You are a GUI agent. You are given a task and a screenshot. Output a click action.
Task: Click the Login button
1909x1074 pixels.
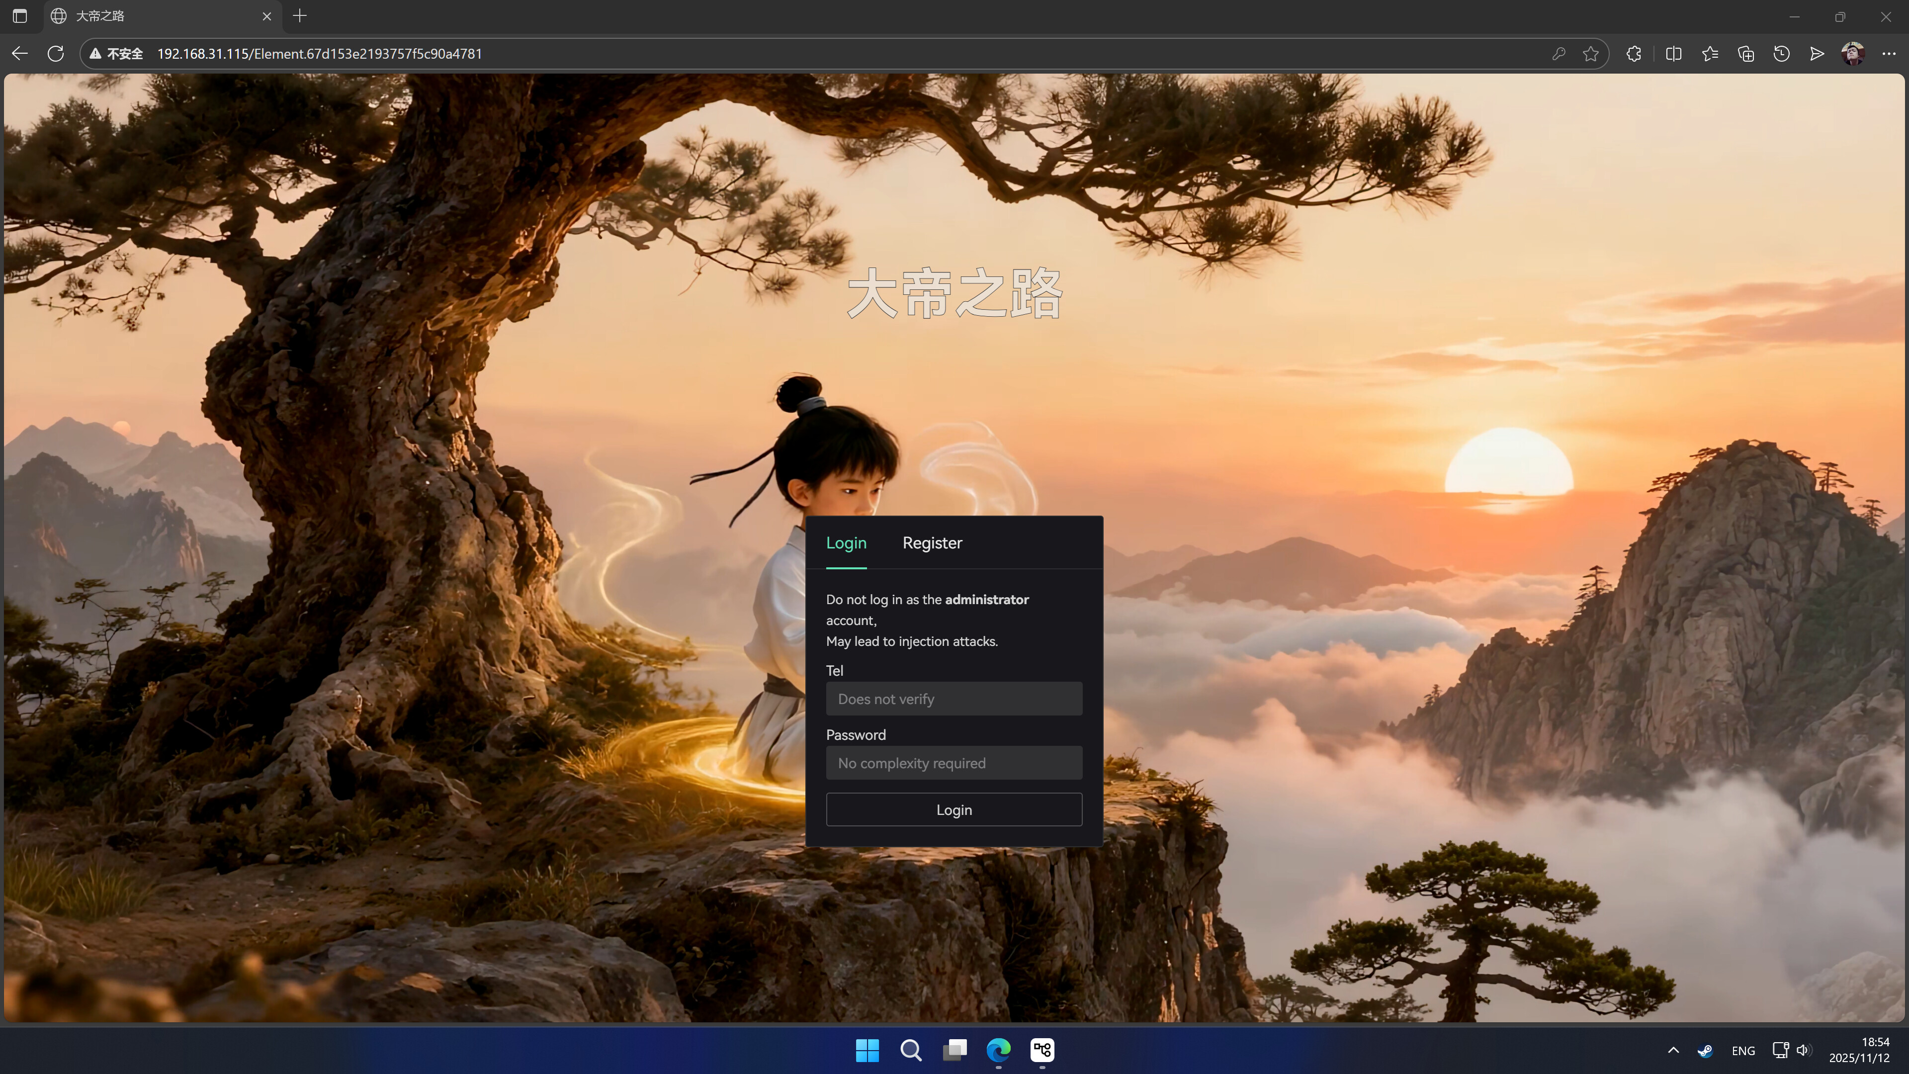954,809
